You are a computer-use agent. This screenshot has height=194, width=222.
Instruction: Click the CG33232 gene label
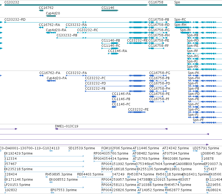click(12, 2)
